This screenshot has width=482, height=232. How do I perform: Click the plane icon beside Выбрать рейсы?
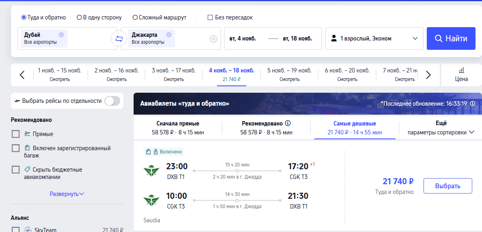17,101
